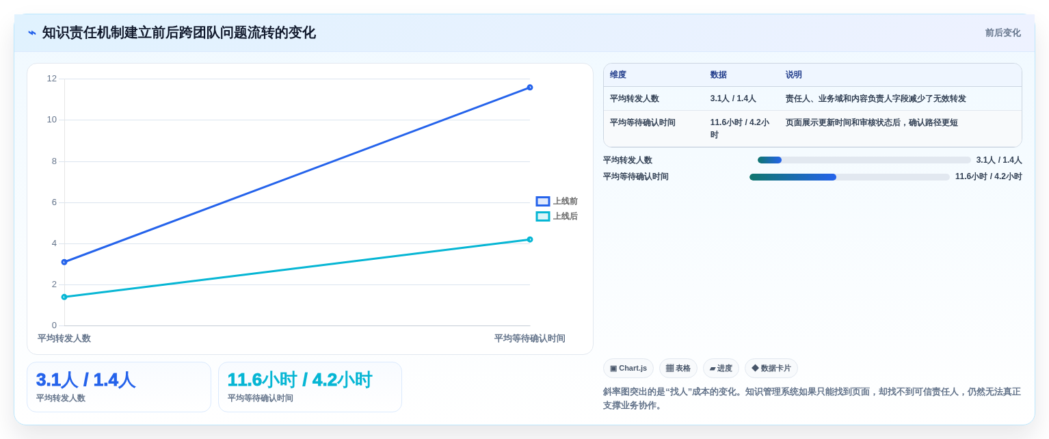The image size is (1049, 439).
Task: Click the 进度 tag chip
Action: 721,369
